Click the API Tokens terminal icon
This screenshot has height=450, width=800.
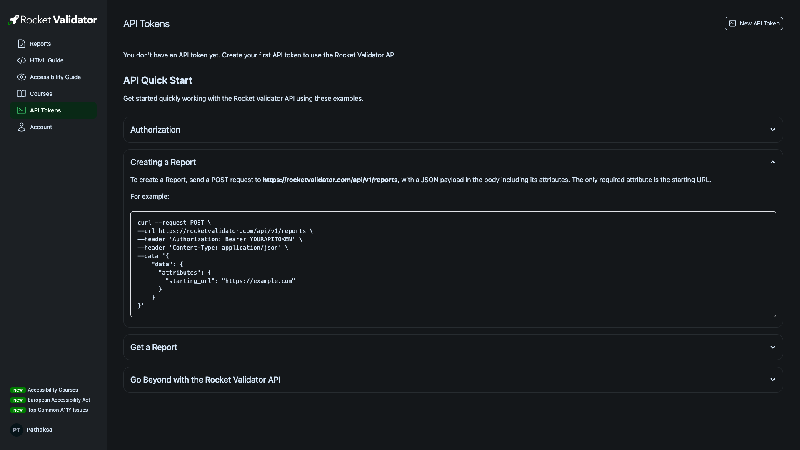click(21, 110)
